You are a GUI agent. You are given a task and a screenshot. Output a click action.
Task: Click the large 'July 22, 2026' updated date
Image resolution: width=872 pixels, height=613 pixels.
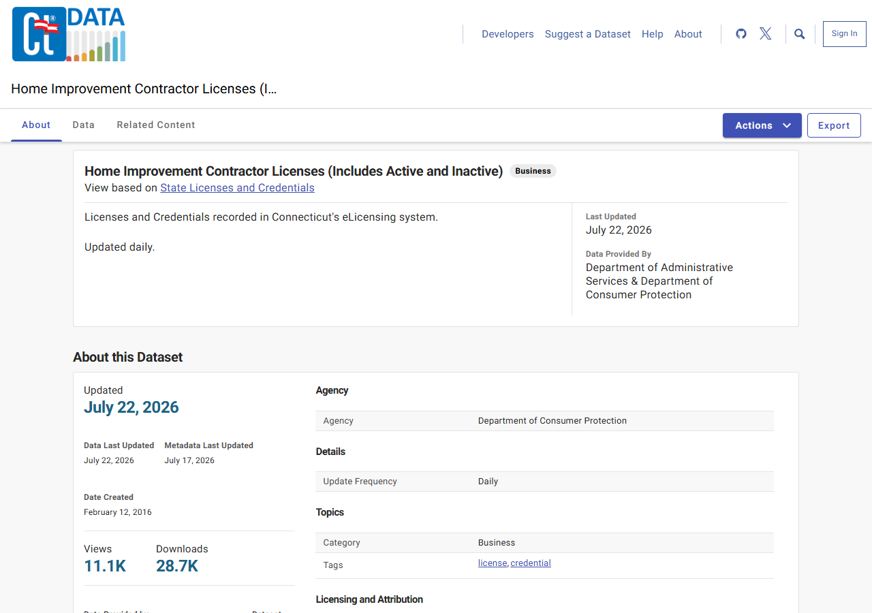click(x=131, y=407)
